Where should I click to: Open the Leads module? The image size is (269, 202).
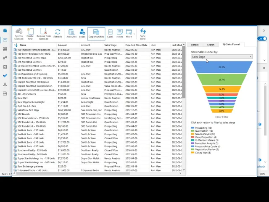coord(82,34)
